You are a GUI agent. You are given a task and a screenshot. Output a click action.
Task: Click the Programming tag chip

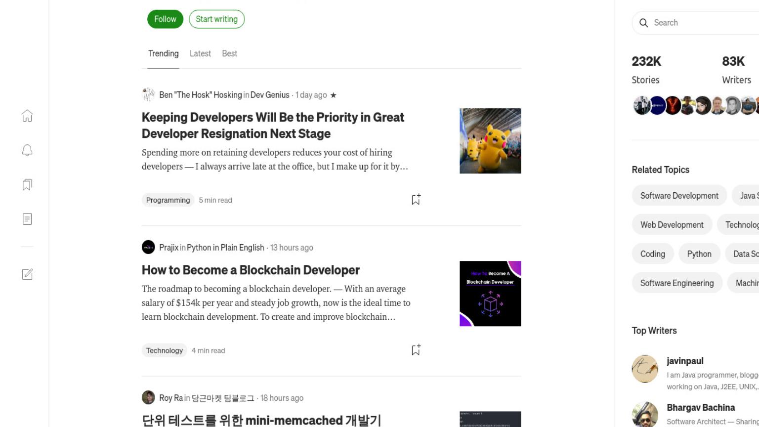(x=168, y=200)
